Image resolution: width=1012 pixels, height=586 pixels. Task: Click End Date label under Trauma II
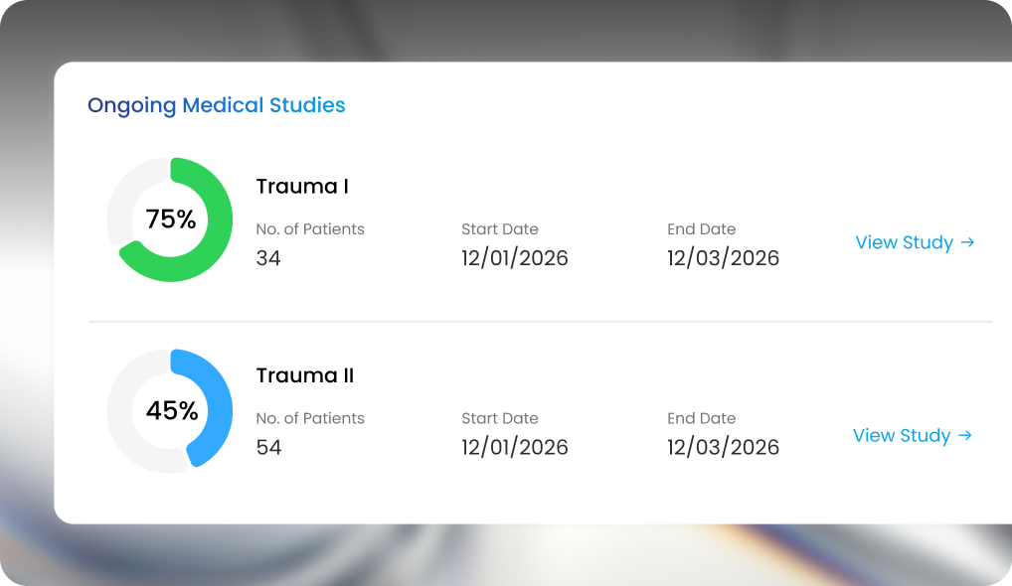coord(701,418)
